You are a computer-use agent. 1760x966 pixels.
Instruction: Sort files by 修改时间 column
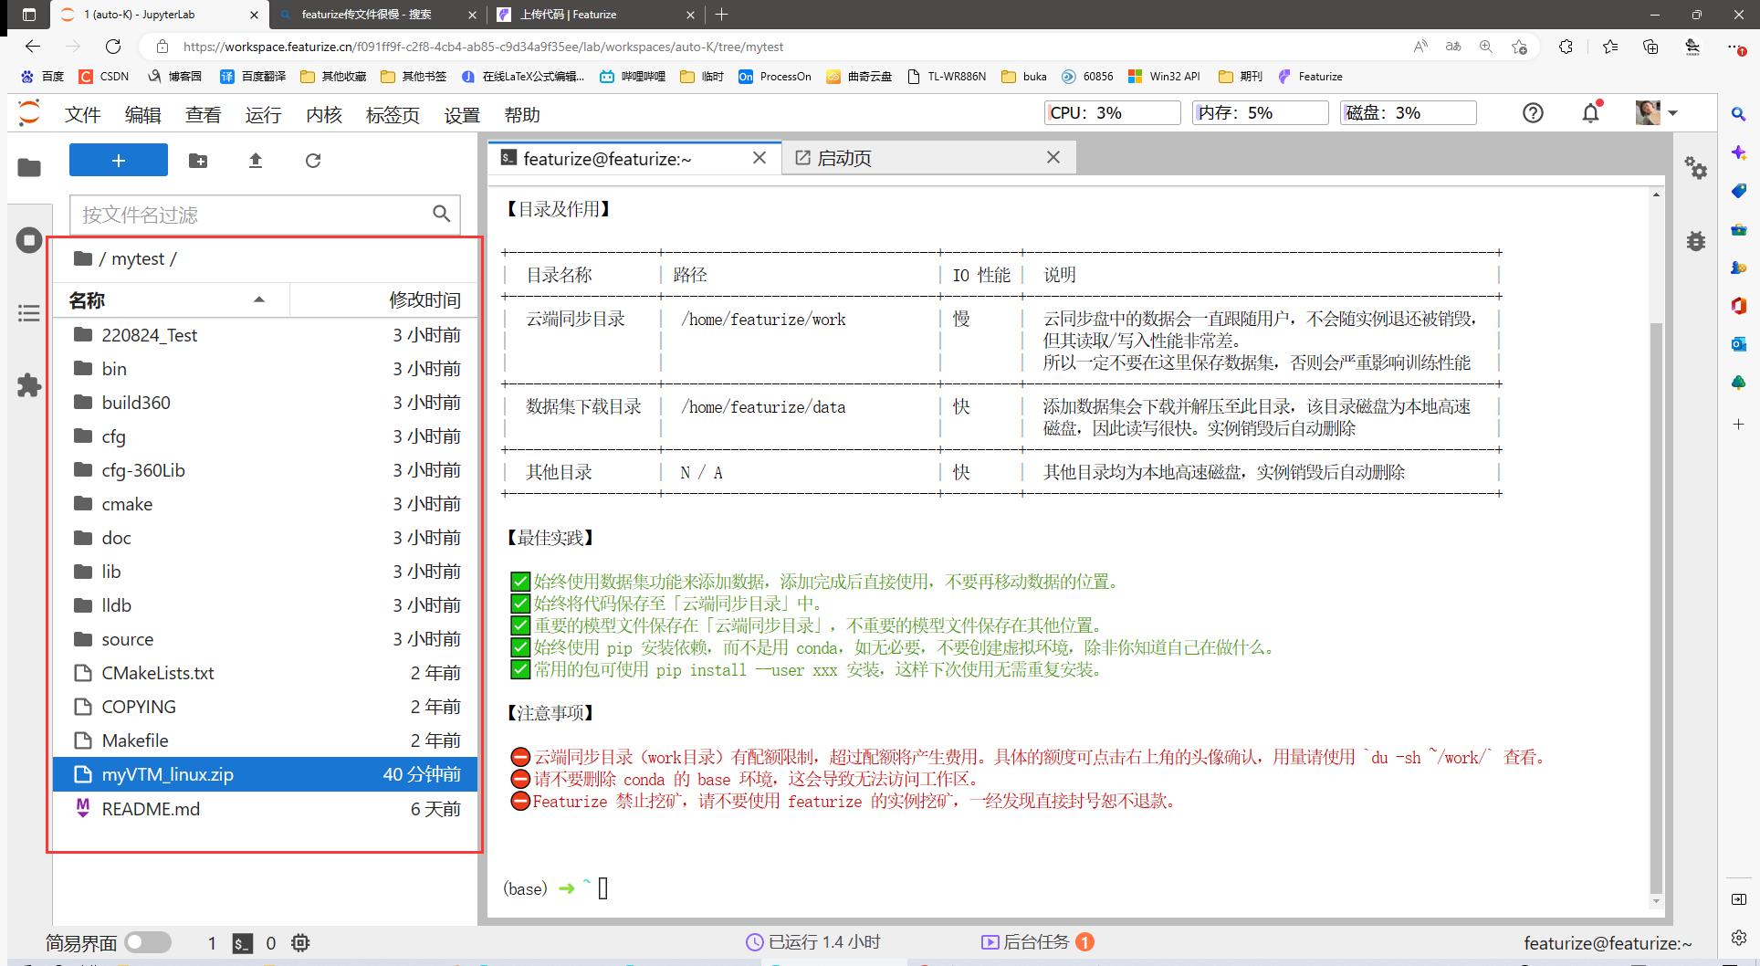(x=383, y=299)
